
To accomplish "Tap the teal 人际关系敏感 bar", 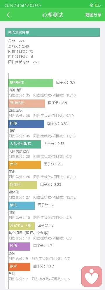I will [24, 144].
